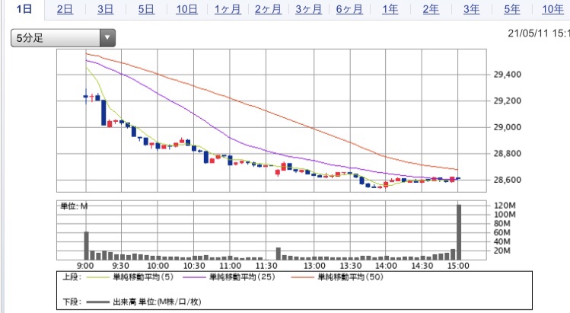Click the 120M volume axis label
Screen dimensions: 570x313
[x=505, y=206]
